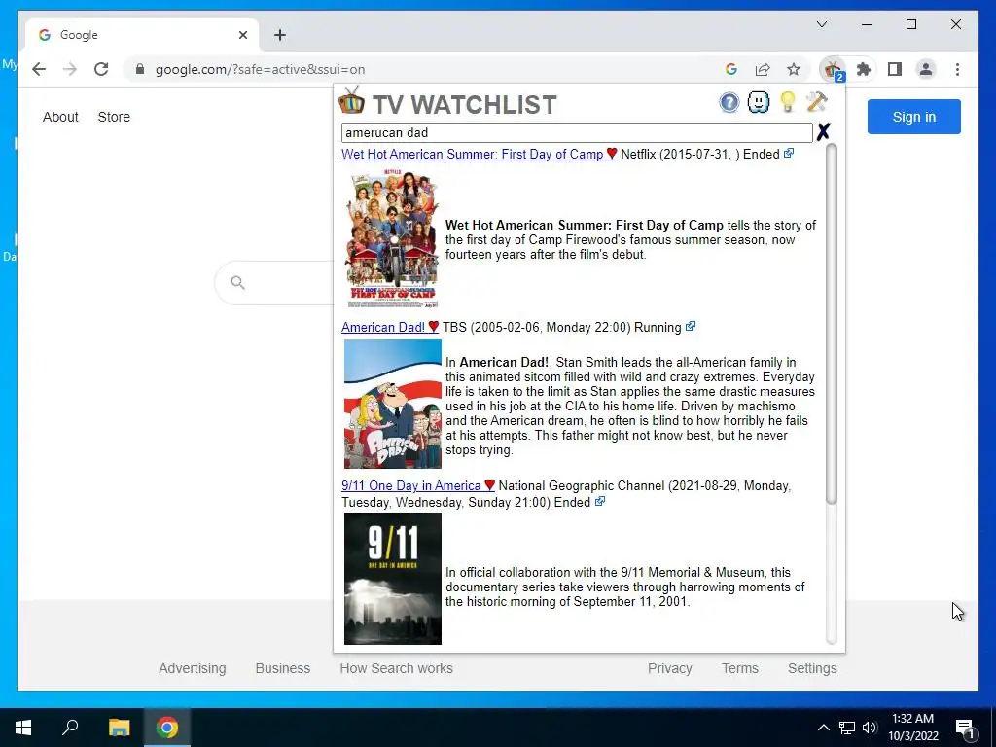Open Windows Start menu
This screenshot has width=996, height=747.
tap(23, 728)
